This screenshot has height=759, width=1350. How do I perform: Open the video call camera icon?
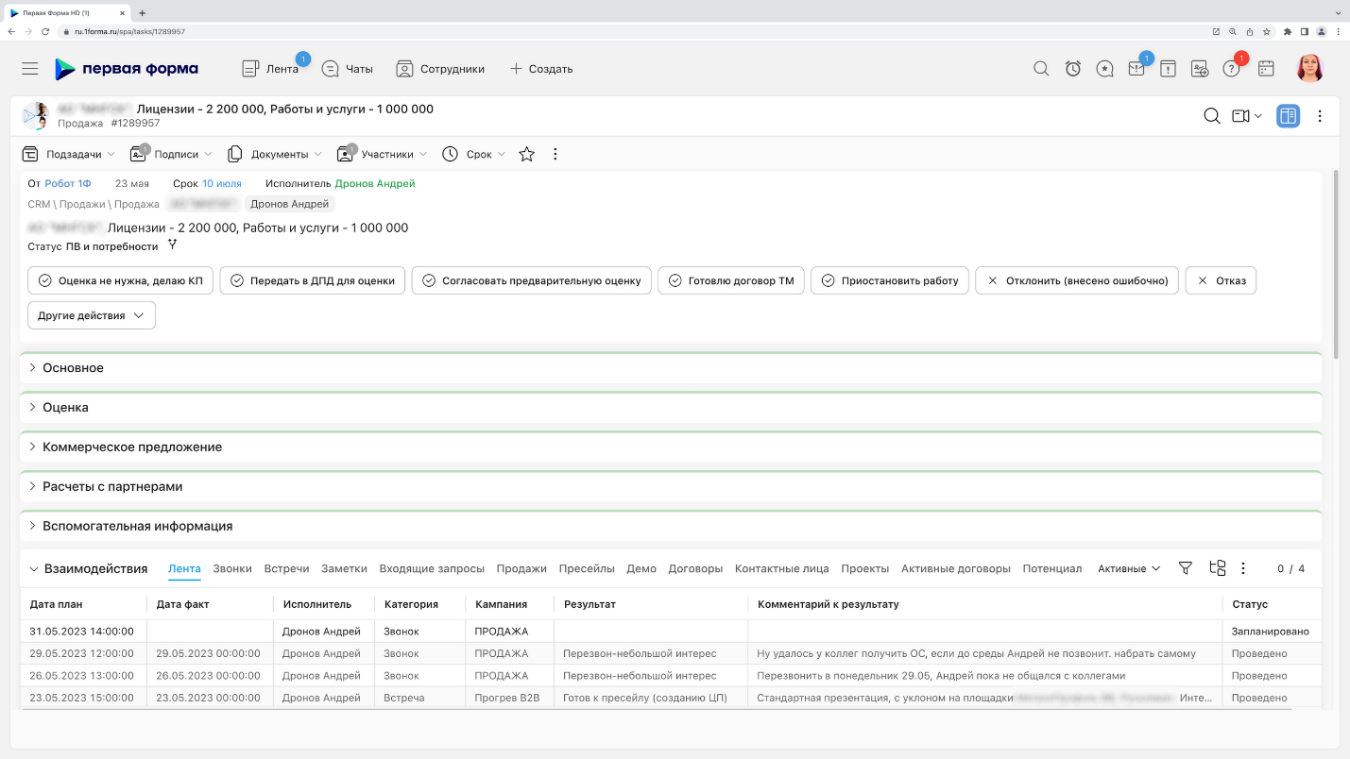pos(1242,115)
